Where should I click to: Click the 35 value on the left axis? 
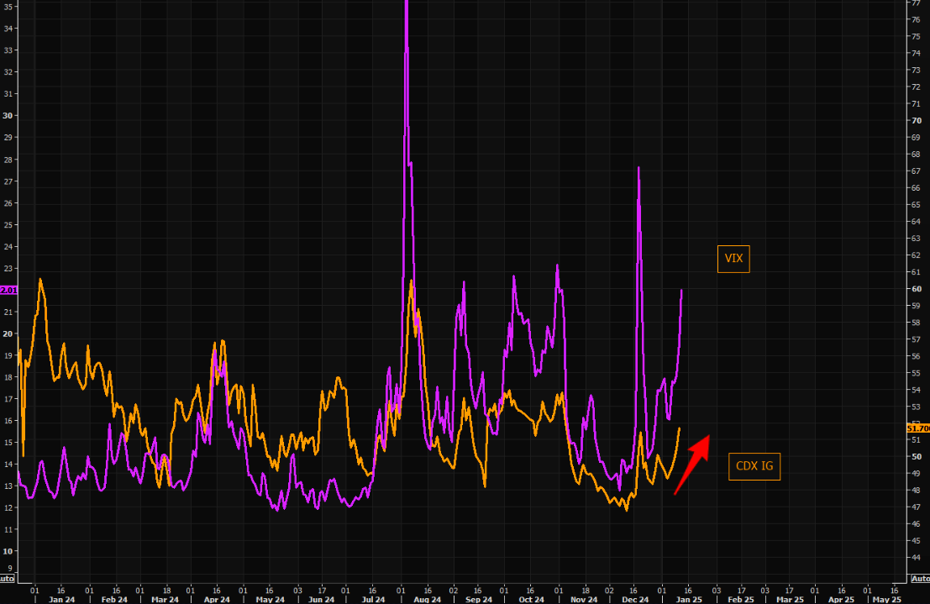(8, 7)
